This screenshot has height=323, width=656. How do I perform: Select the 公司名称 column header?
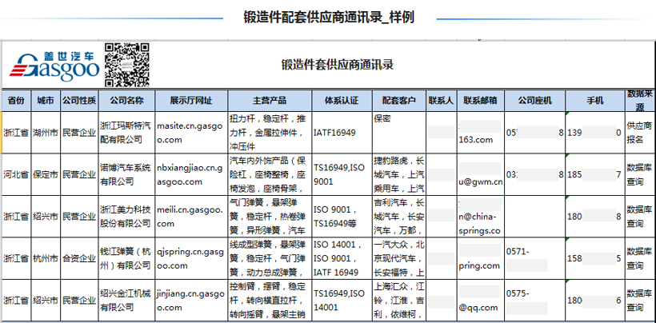click(x=126, y=101)
